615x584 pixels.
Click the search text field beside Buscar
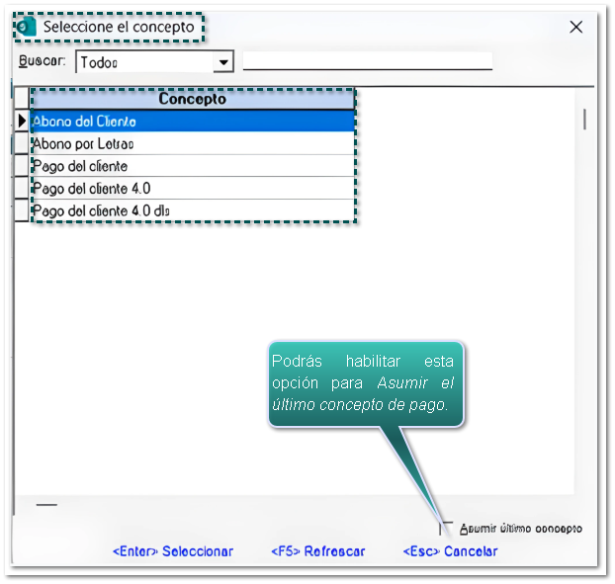click(x=367, y=61)
